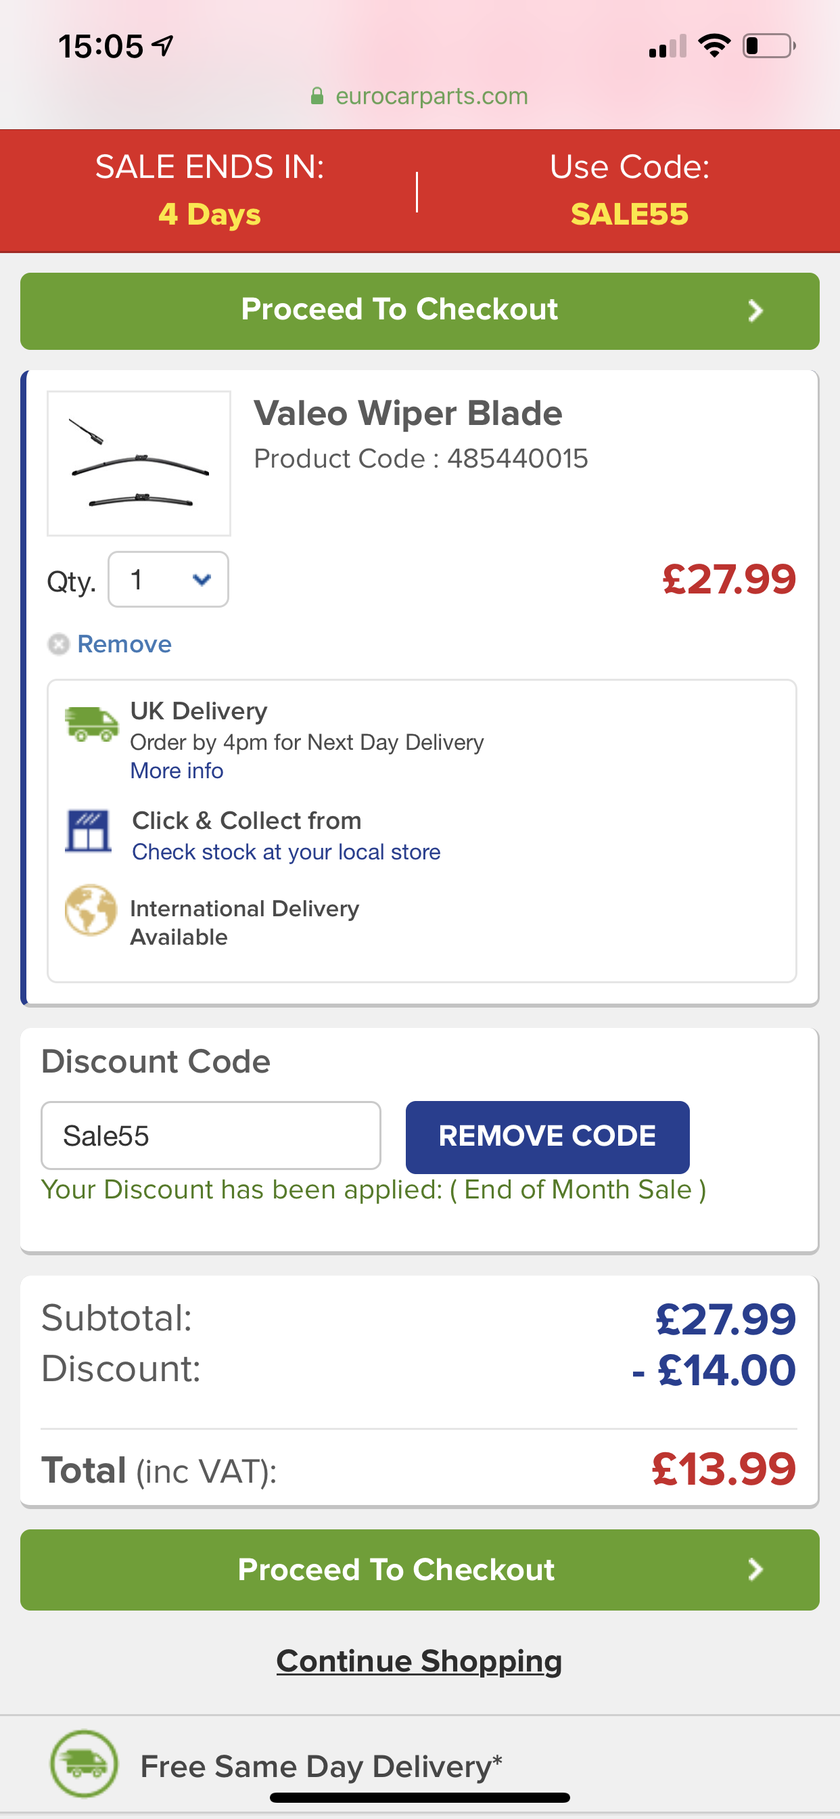This screenshot has height=1819, width=840.
Task: Open the Valeo Wiper Blade product thumbnail
Action: point(139,464)
